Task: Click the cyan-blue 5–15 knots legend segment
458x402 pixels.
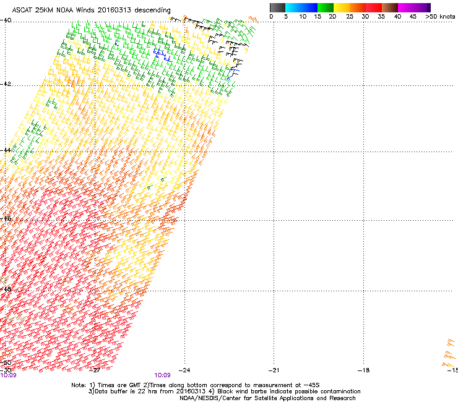Action: click(x=301, y=7)
